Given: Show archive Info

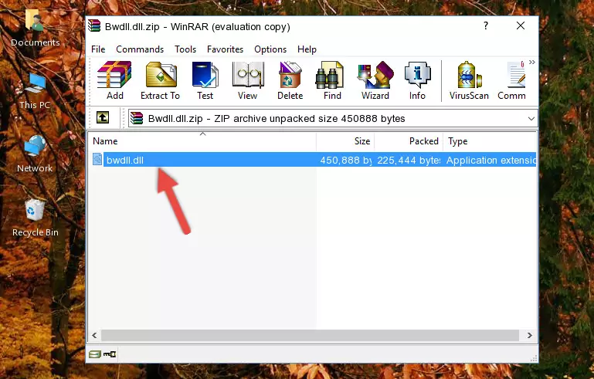Looking at the screenshot, I should 417,80.
